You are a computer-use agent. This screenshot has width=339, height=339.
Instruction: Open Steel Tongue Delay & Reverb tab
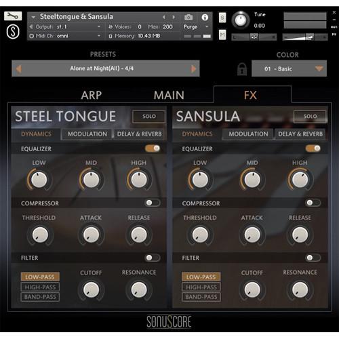click(140, 134)
